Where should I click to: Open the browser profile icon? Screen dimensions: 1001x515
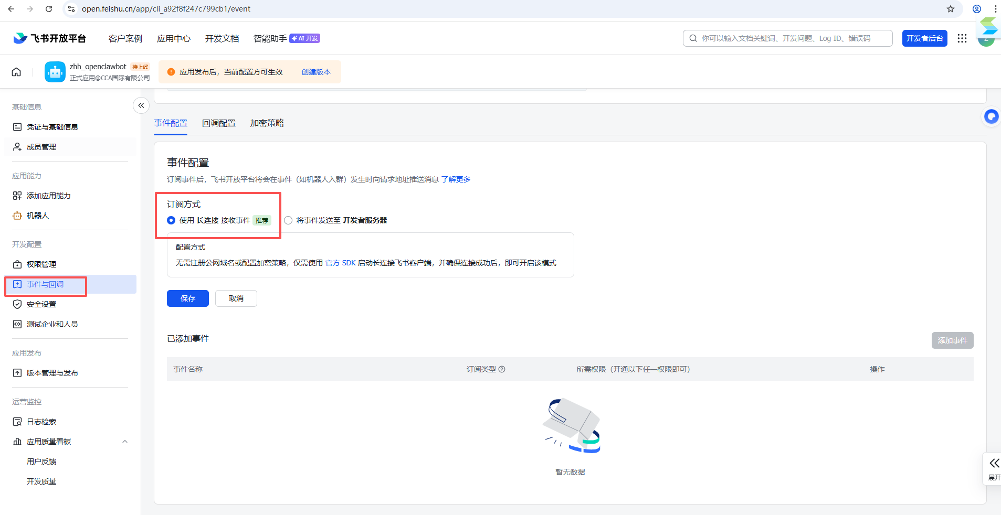(977, 9)
